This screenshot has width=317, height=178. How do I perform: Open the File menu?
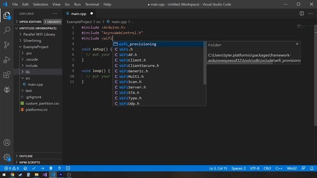pos(15,4)
